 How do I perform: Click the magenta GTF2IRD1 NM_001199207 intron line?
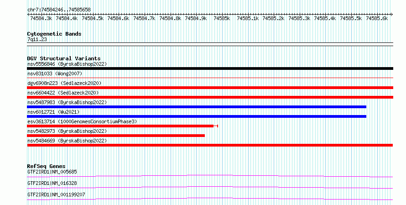[210, 199]
